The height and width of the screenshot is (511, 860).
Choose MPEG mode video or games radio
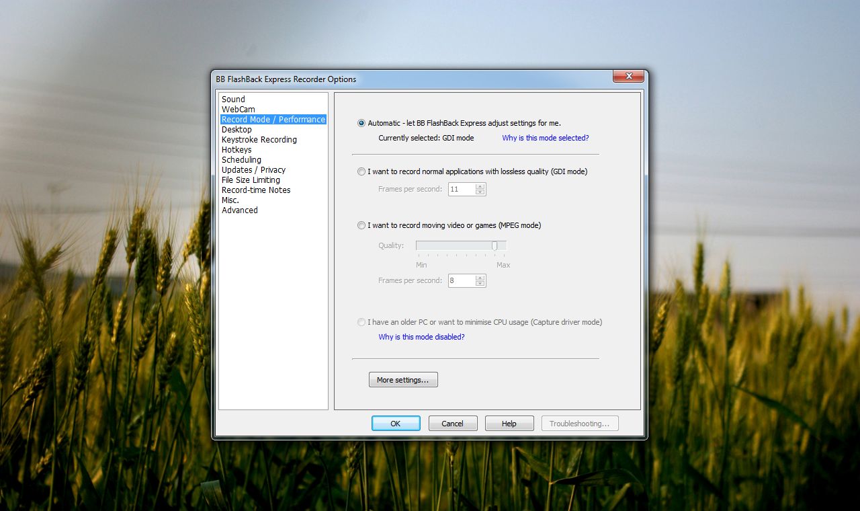[361, 225]
